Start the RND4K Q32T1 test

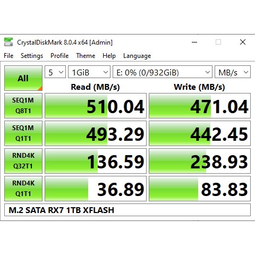pyautogui.click(x=23, y=161)
